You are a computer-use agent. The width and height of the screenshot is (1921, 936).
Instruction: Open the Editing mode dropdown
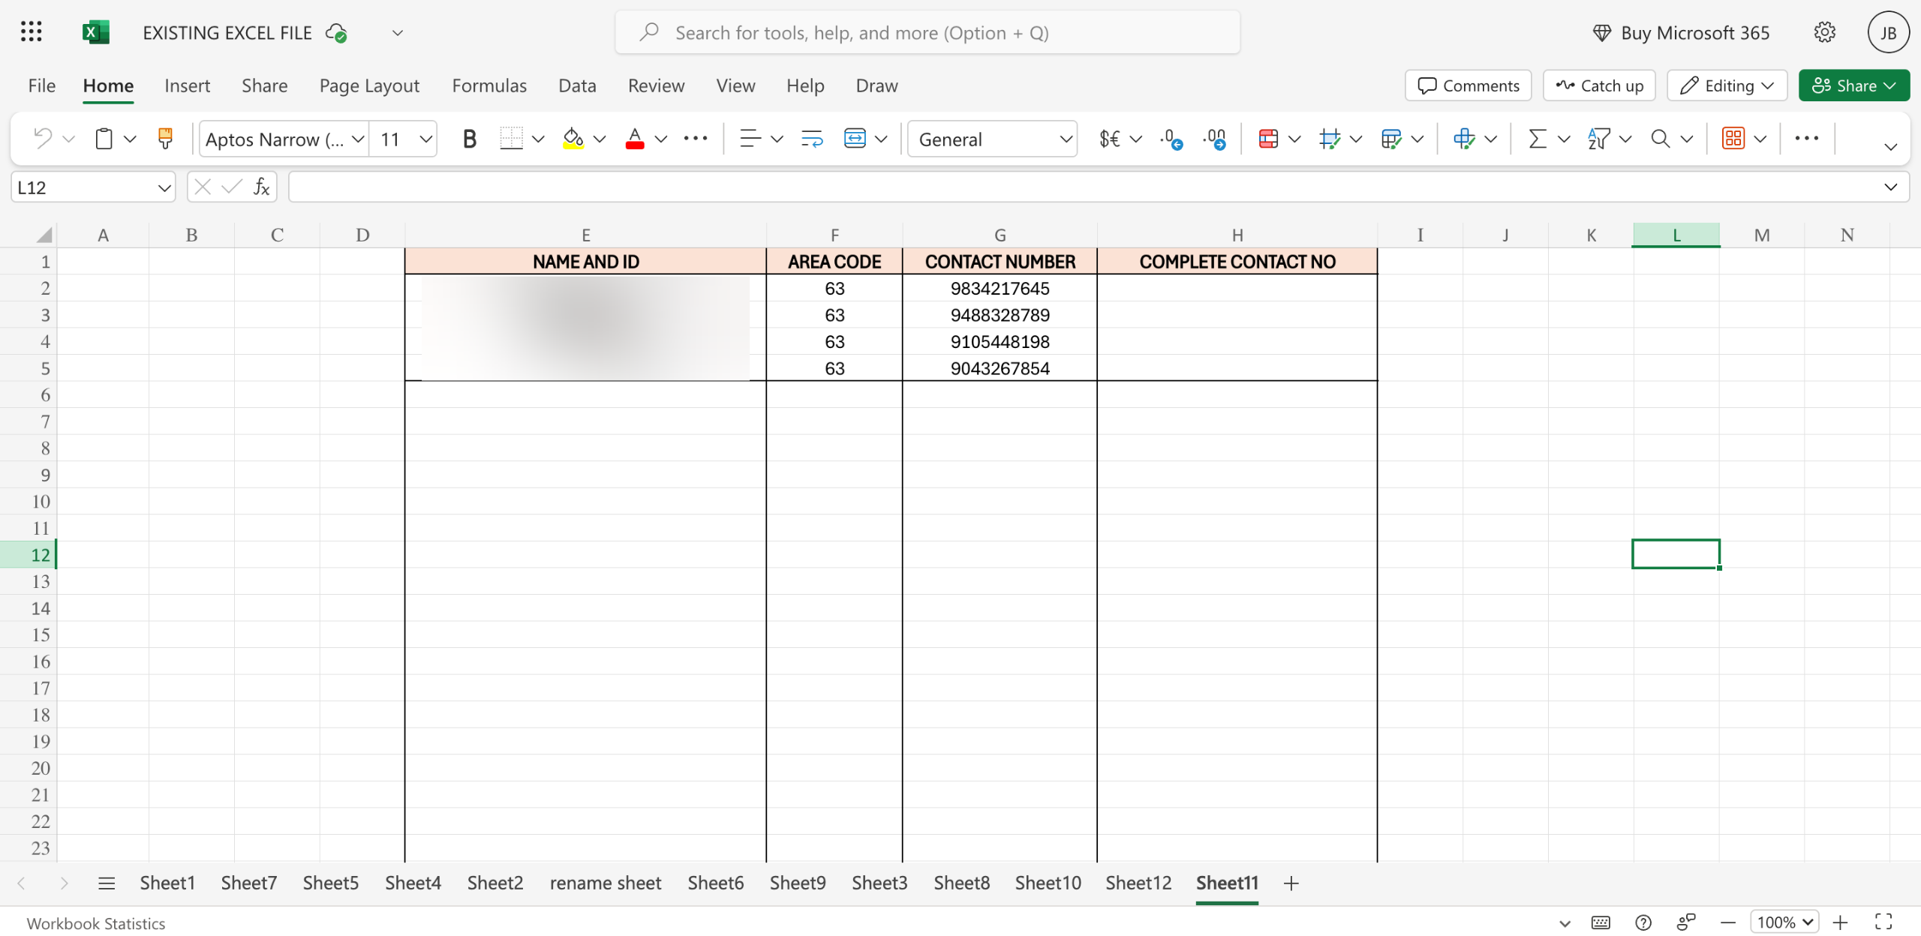pyautogui.click(x=1727, y=85)
